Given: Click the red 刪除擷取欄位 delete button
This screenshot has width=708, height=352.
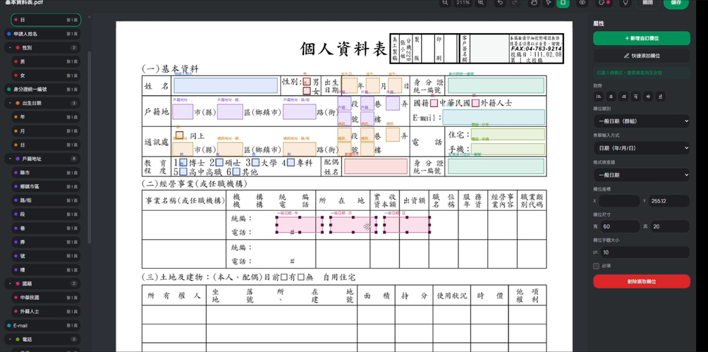Looking at the screenshot, I should point(642,281).
